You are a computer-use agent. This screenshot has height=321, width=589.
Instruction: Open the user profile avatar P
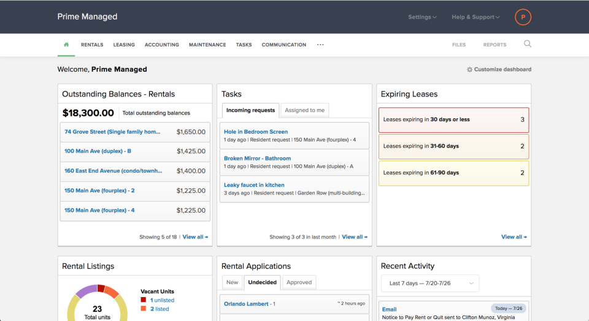pos(523,17)
